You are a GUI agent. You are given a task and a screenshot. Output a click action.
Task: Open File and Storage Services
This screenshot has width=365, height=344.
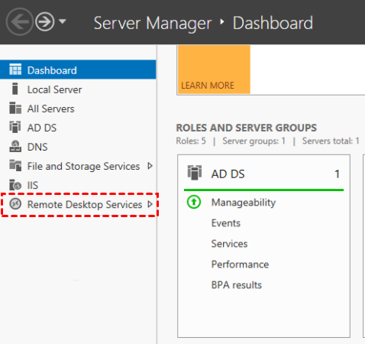[83, 166]
